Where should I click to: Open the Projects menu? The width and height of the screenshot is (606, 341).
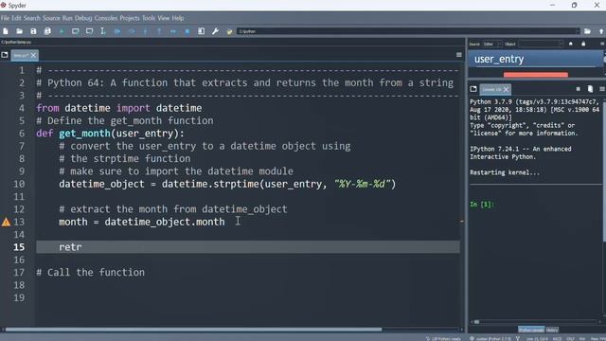[130, 18]
